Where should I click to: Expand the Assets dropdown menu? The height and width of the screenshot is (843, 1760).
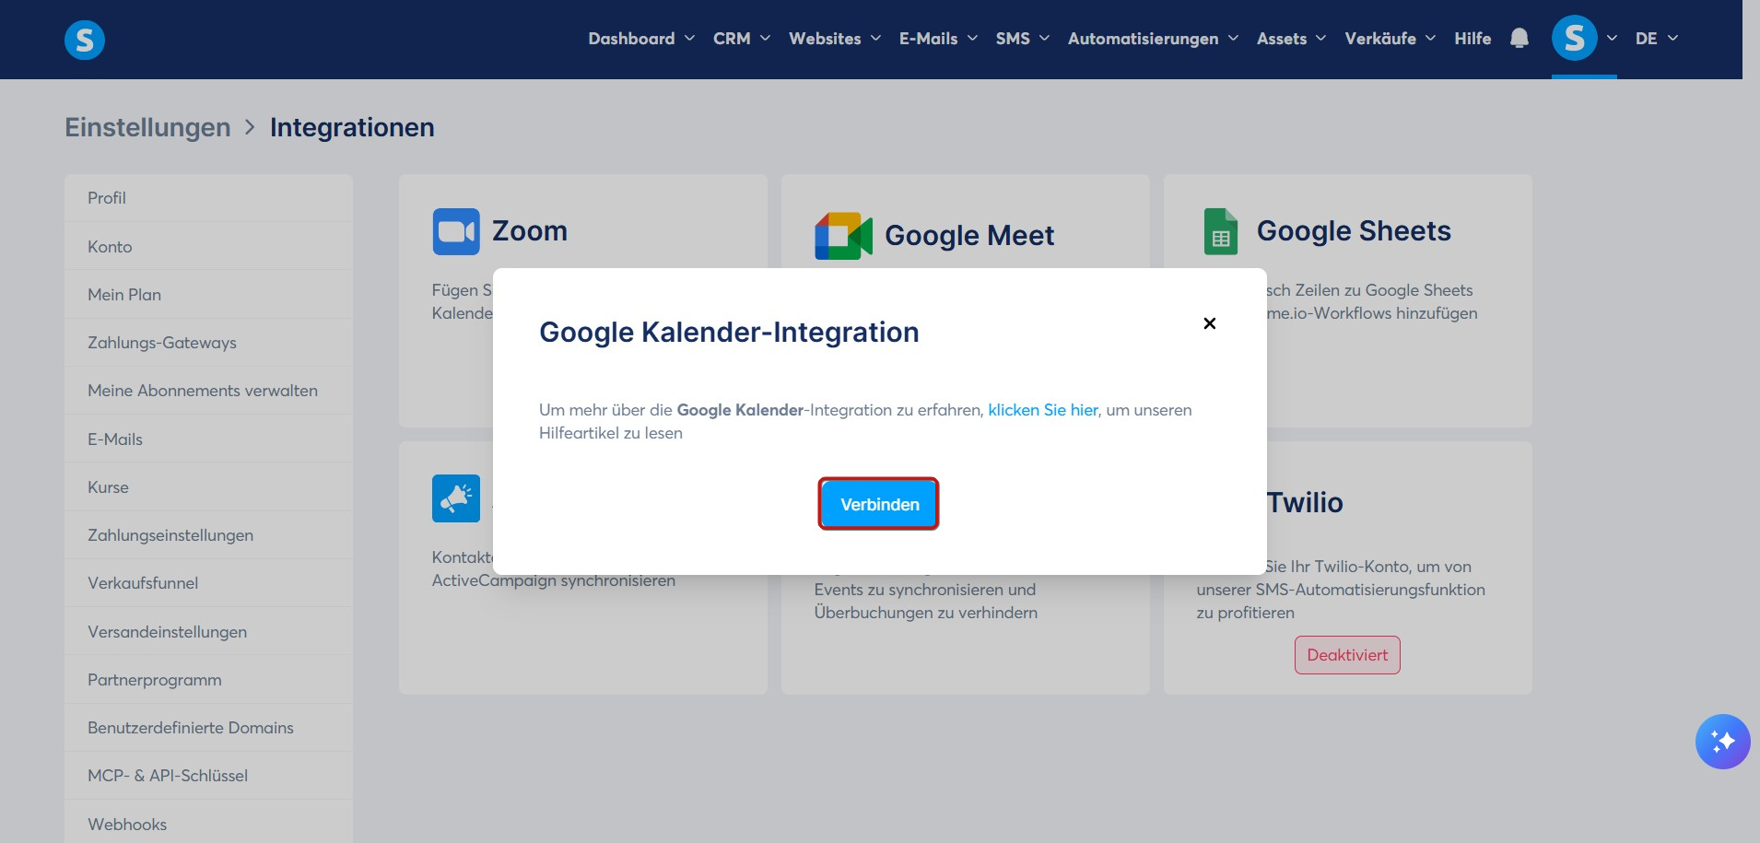point(1291,39)
